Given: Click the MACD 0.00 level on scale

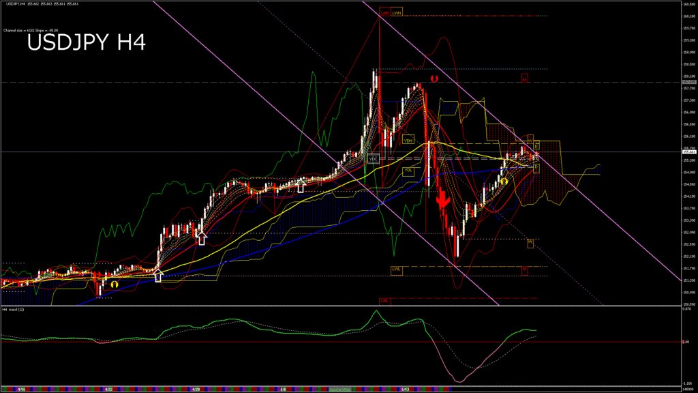Looking at the screenshot, I should tap(686, 342).
